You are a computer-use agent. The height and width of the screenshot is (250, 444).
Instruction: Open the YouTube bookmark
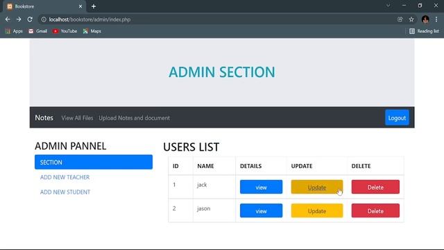point(65,31)
